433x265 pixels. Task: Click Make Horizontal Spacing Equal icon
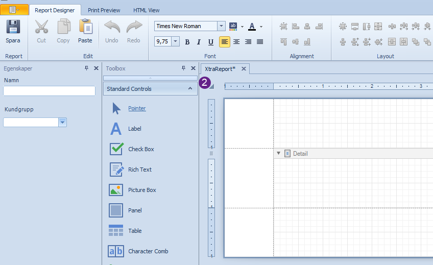click(x=392, y=27)
